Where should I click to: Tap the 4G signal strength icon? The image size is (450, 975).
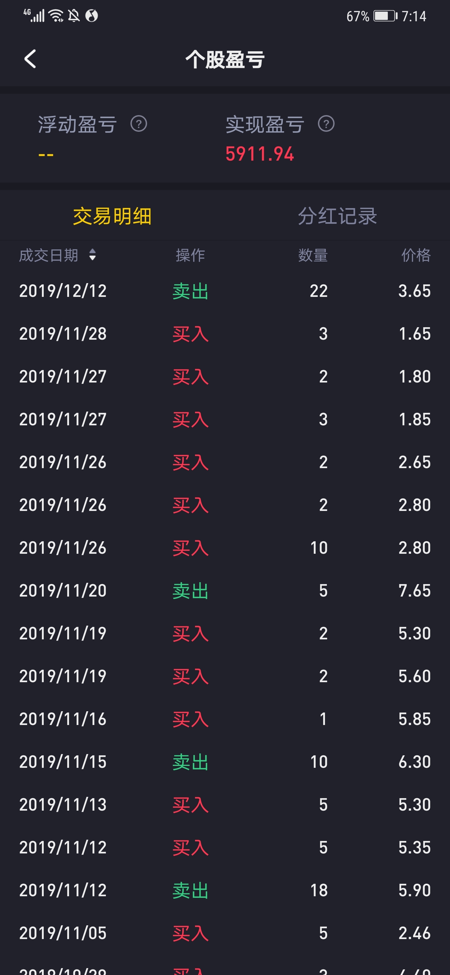(34, 16)
